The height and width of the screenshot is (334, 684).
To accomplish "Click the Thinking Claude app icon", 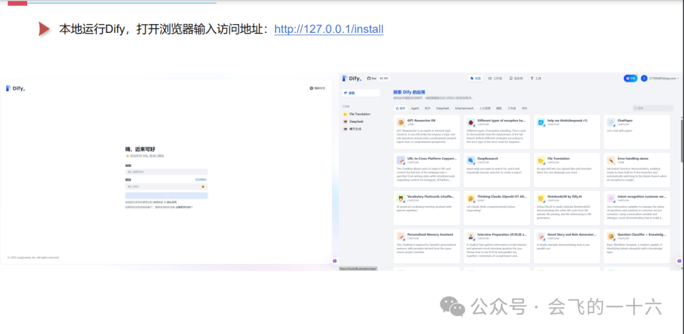I will click(x=471, y=198).
